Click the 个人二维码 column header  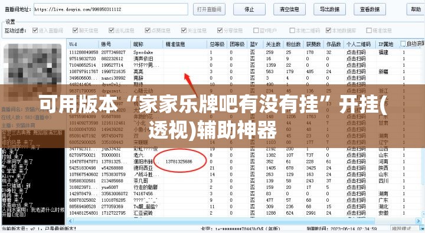(360, 44)
